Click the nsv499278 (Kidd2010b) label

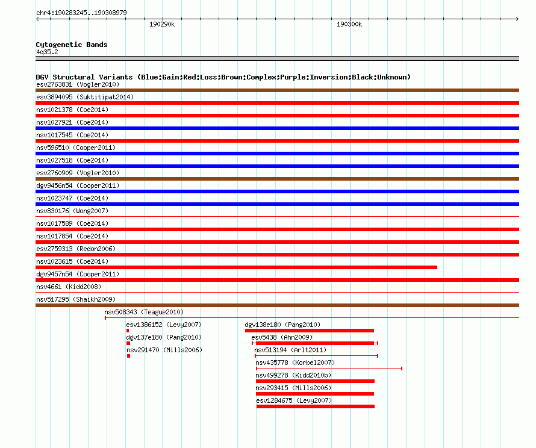pos(293,375)
